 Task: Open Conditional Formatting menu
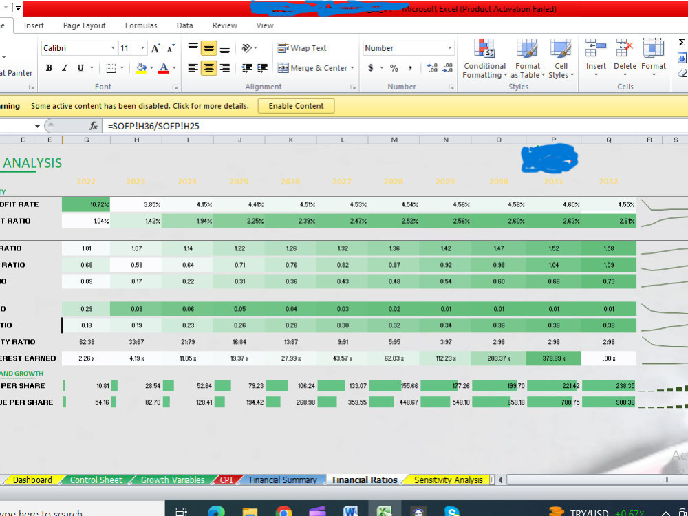tap(484, 58)
